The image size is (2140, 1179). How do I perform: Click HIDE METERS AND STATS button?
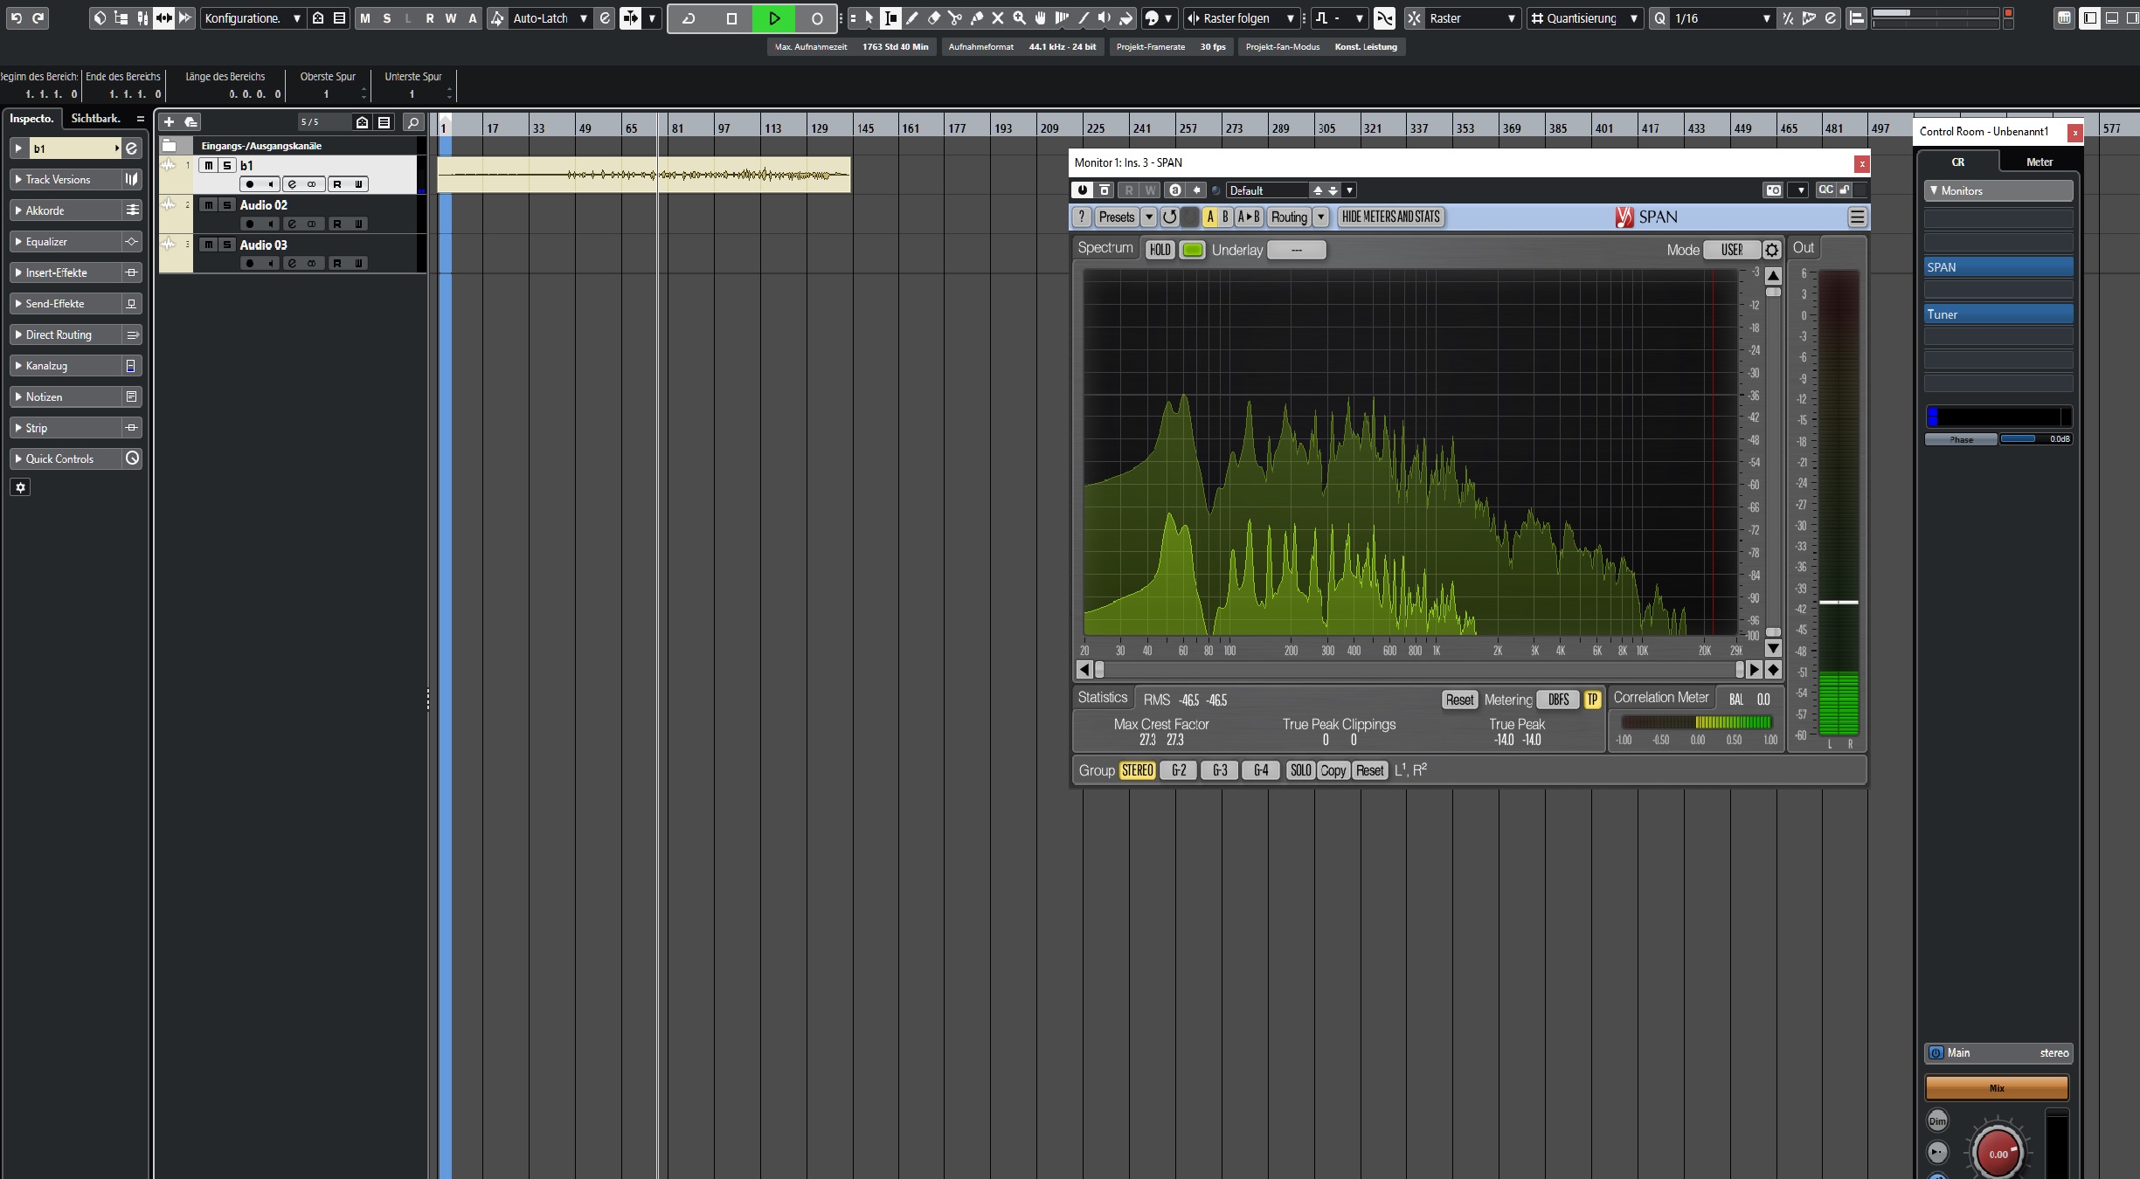pyautogui.click(x=1390, y=217)
